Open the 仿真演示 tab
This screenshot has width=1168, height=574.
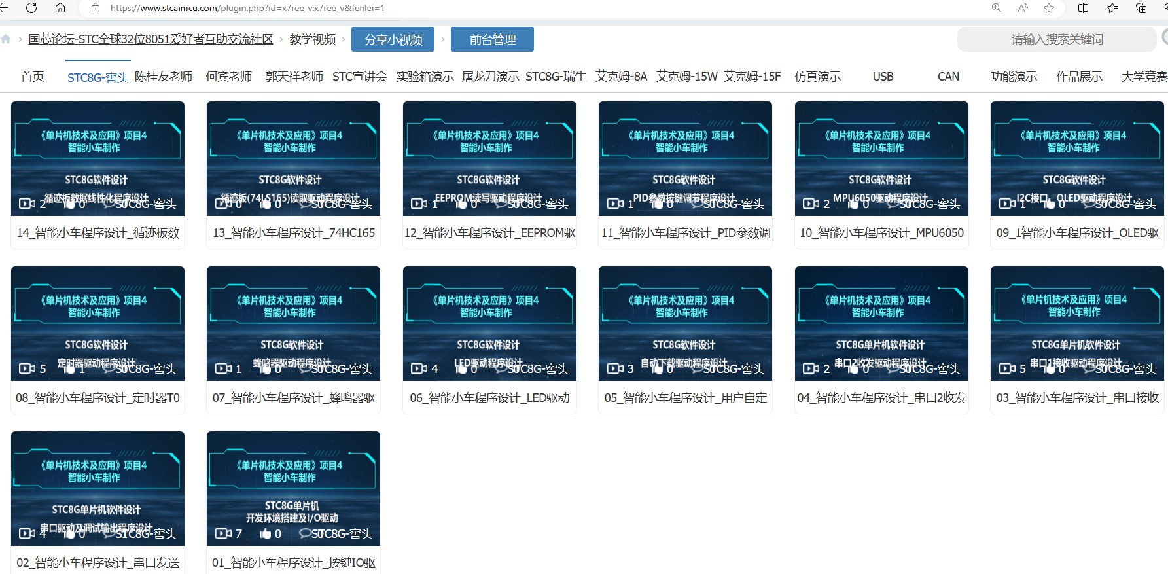818,77
